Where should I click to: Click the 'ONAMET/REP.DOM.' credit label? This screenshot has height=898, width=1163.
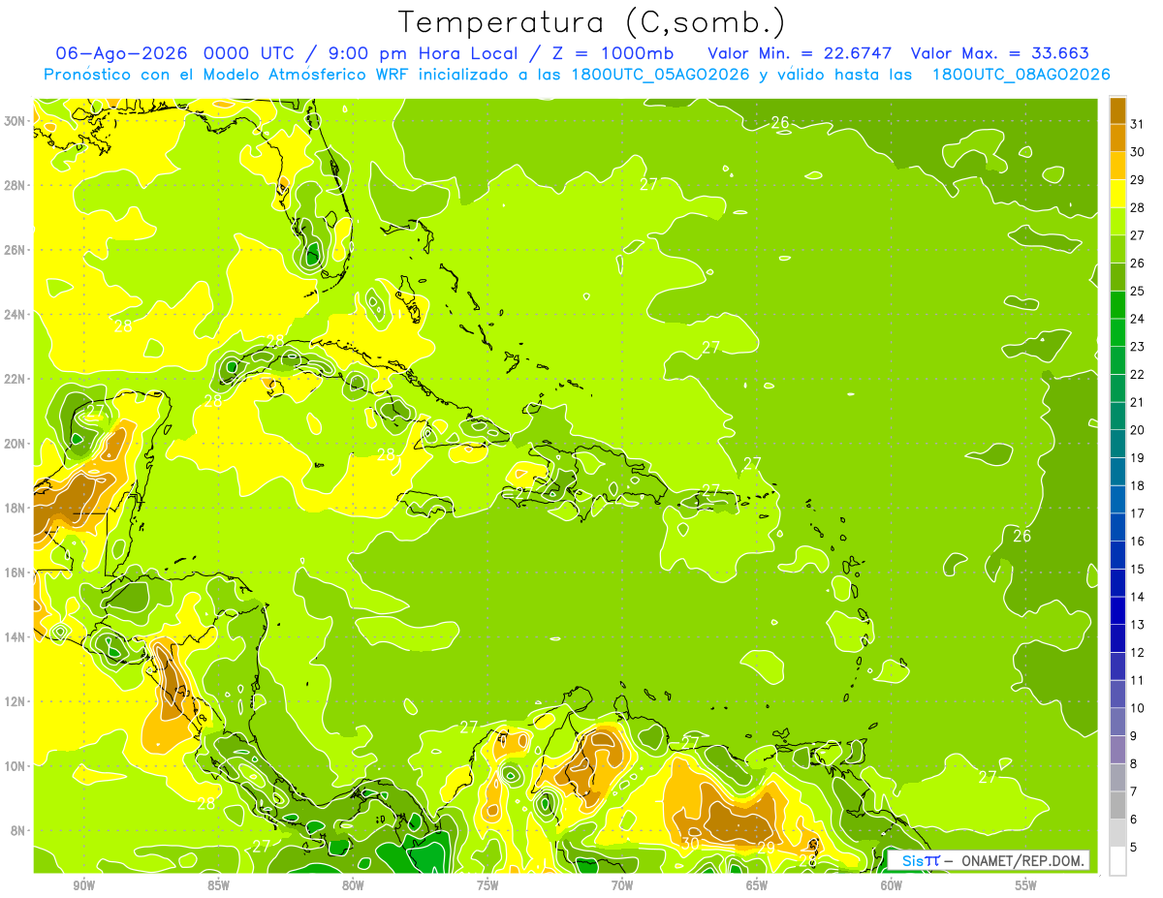(1022, 860)
